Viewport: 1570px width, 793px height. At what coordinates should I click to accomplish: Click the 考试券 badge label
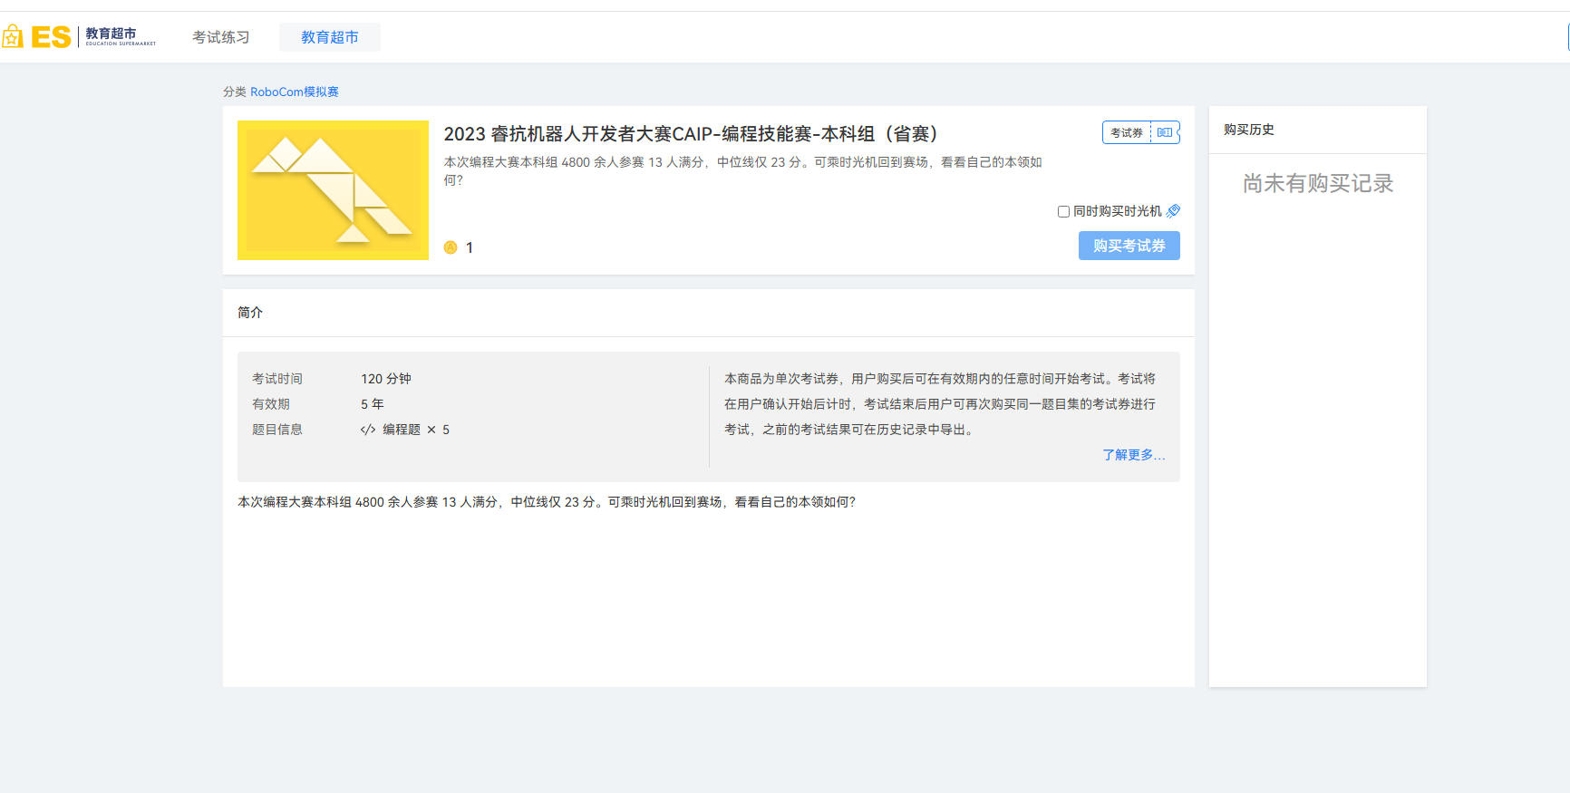pyautogui.click(x=1127, y=132)
